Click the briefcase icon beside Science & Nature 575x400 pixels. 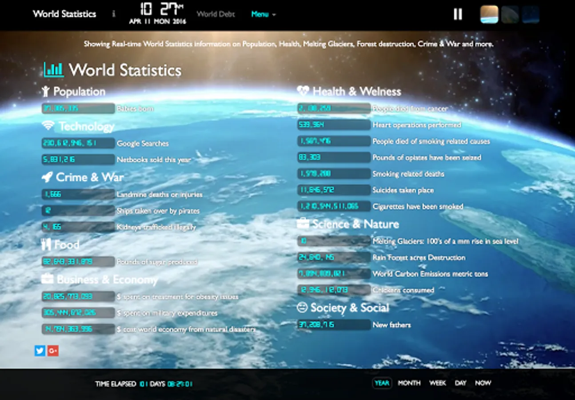click(x=303, y=223)
